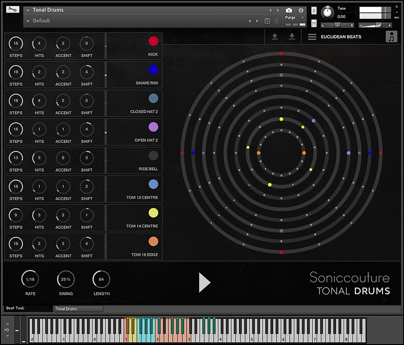This screenshot has height=345, width=404.
Task: Click the MIDI note export icon
Action: pyautogui.click(x=391, y=36)
